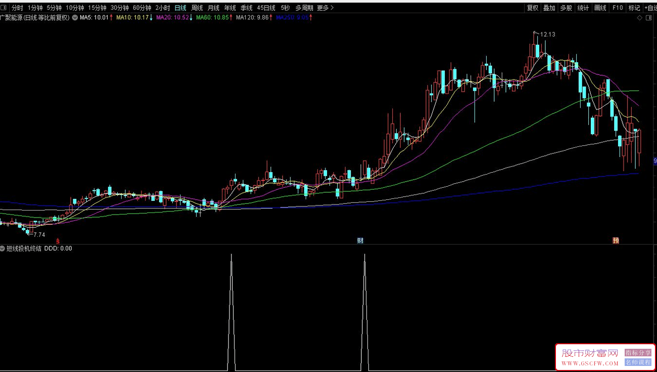
Task: Open the F10 company info
Action: pos(617,8)
